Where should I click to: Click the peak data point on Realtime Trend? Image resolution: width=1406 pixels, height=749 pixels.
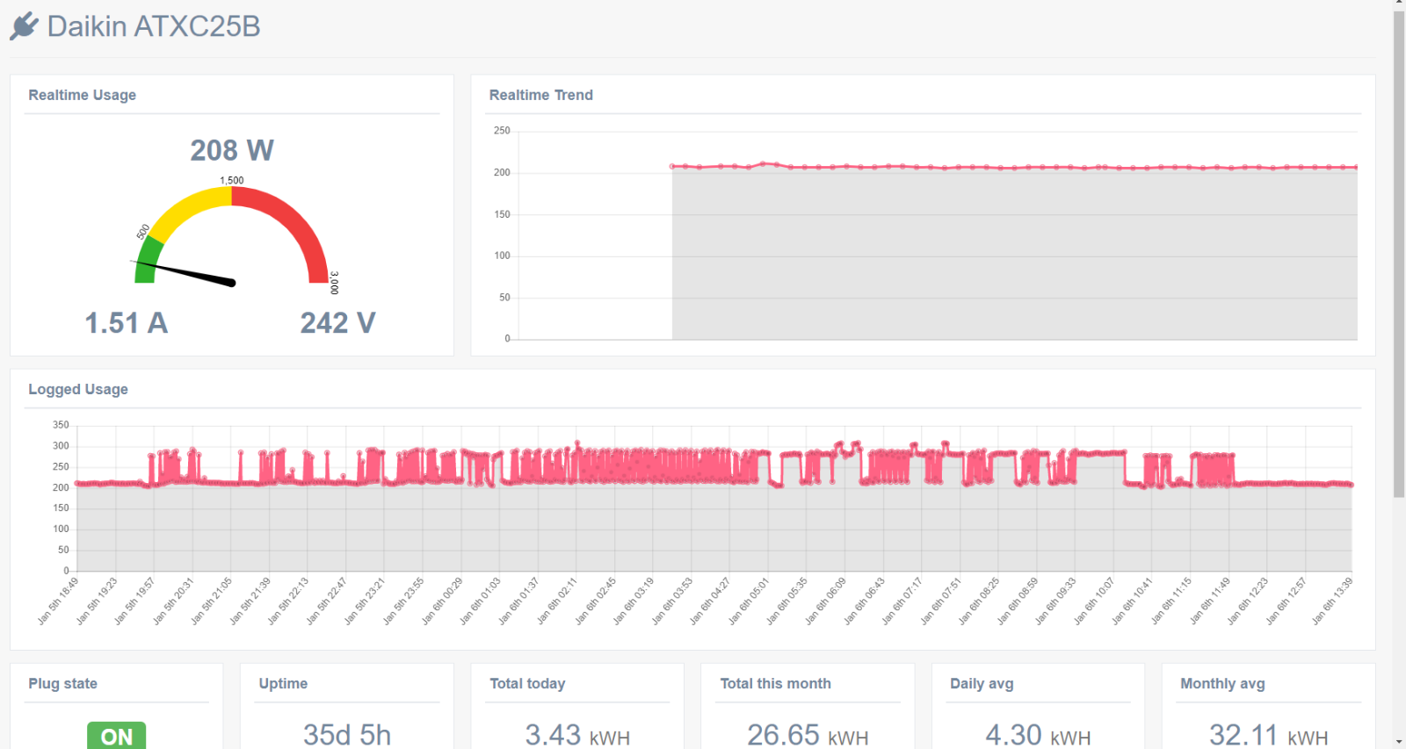click(763, 163)
